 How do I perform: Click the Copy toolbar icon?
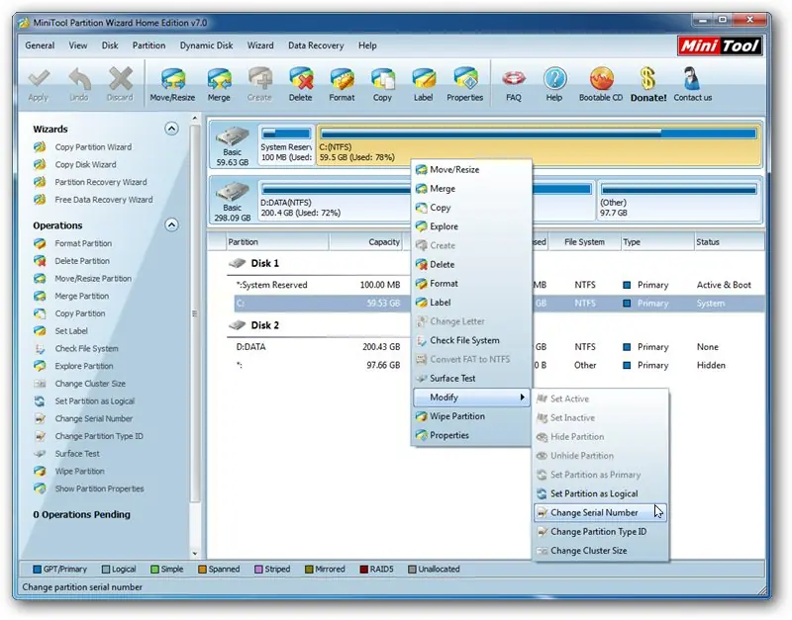click(382, 85)
